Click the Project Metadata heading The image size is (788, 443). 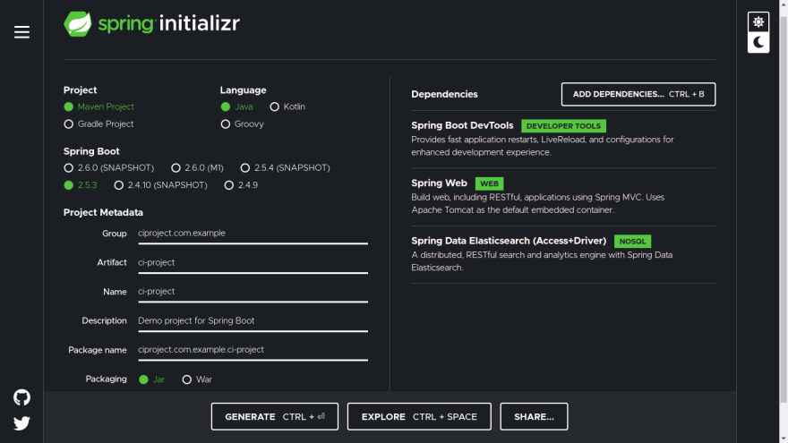coord(103,212)
